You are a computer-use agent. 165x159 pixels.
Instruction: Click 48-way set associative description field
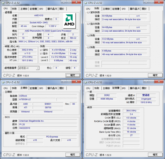pos(124,54)
